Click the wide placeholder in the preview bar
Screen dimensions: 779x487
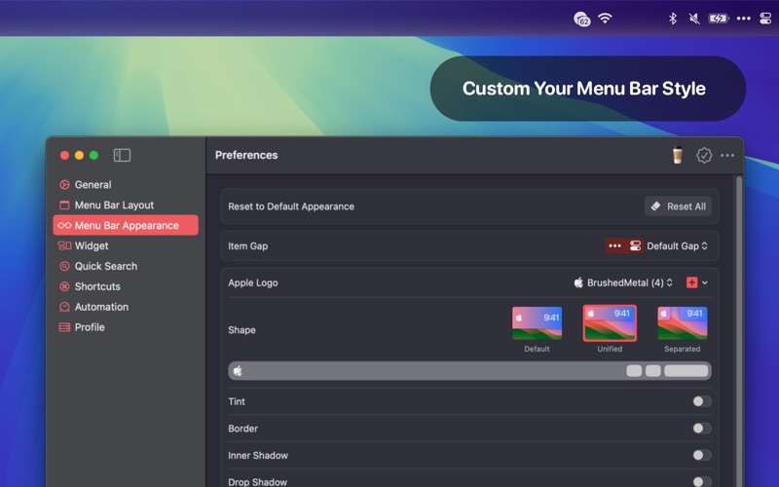pos(686,371)
